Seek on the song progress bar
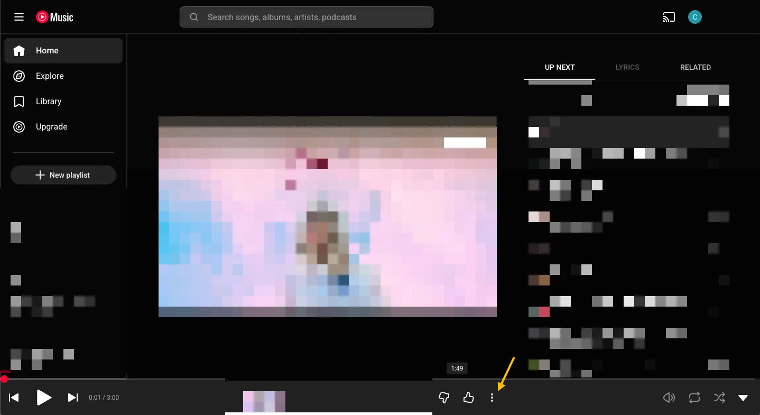This screenshot has height=415, width=760. coord(380,379)
